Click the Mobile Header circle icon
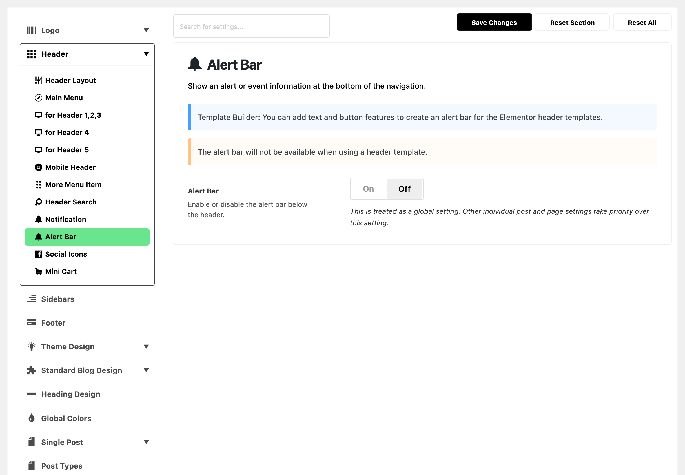Screen dimensions: 685x475 39,167
